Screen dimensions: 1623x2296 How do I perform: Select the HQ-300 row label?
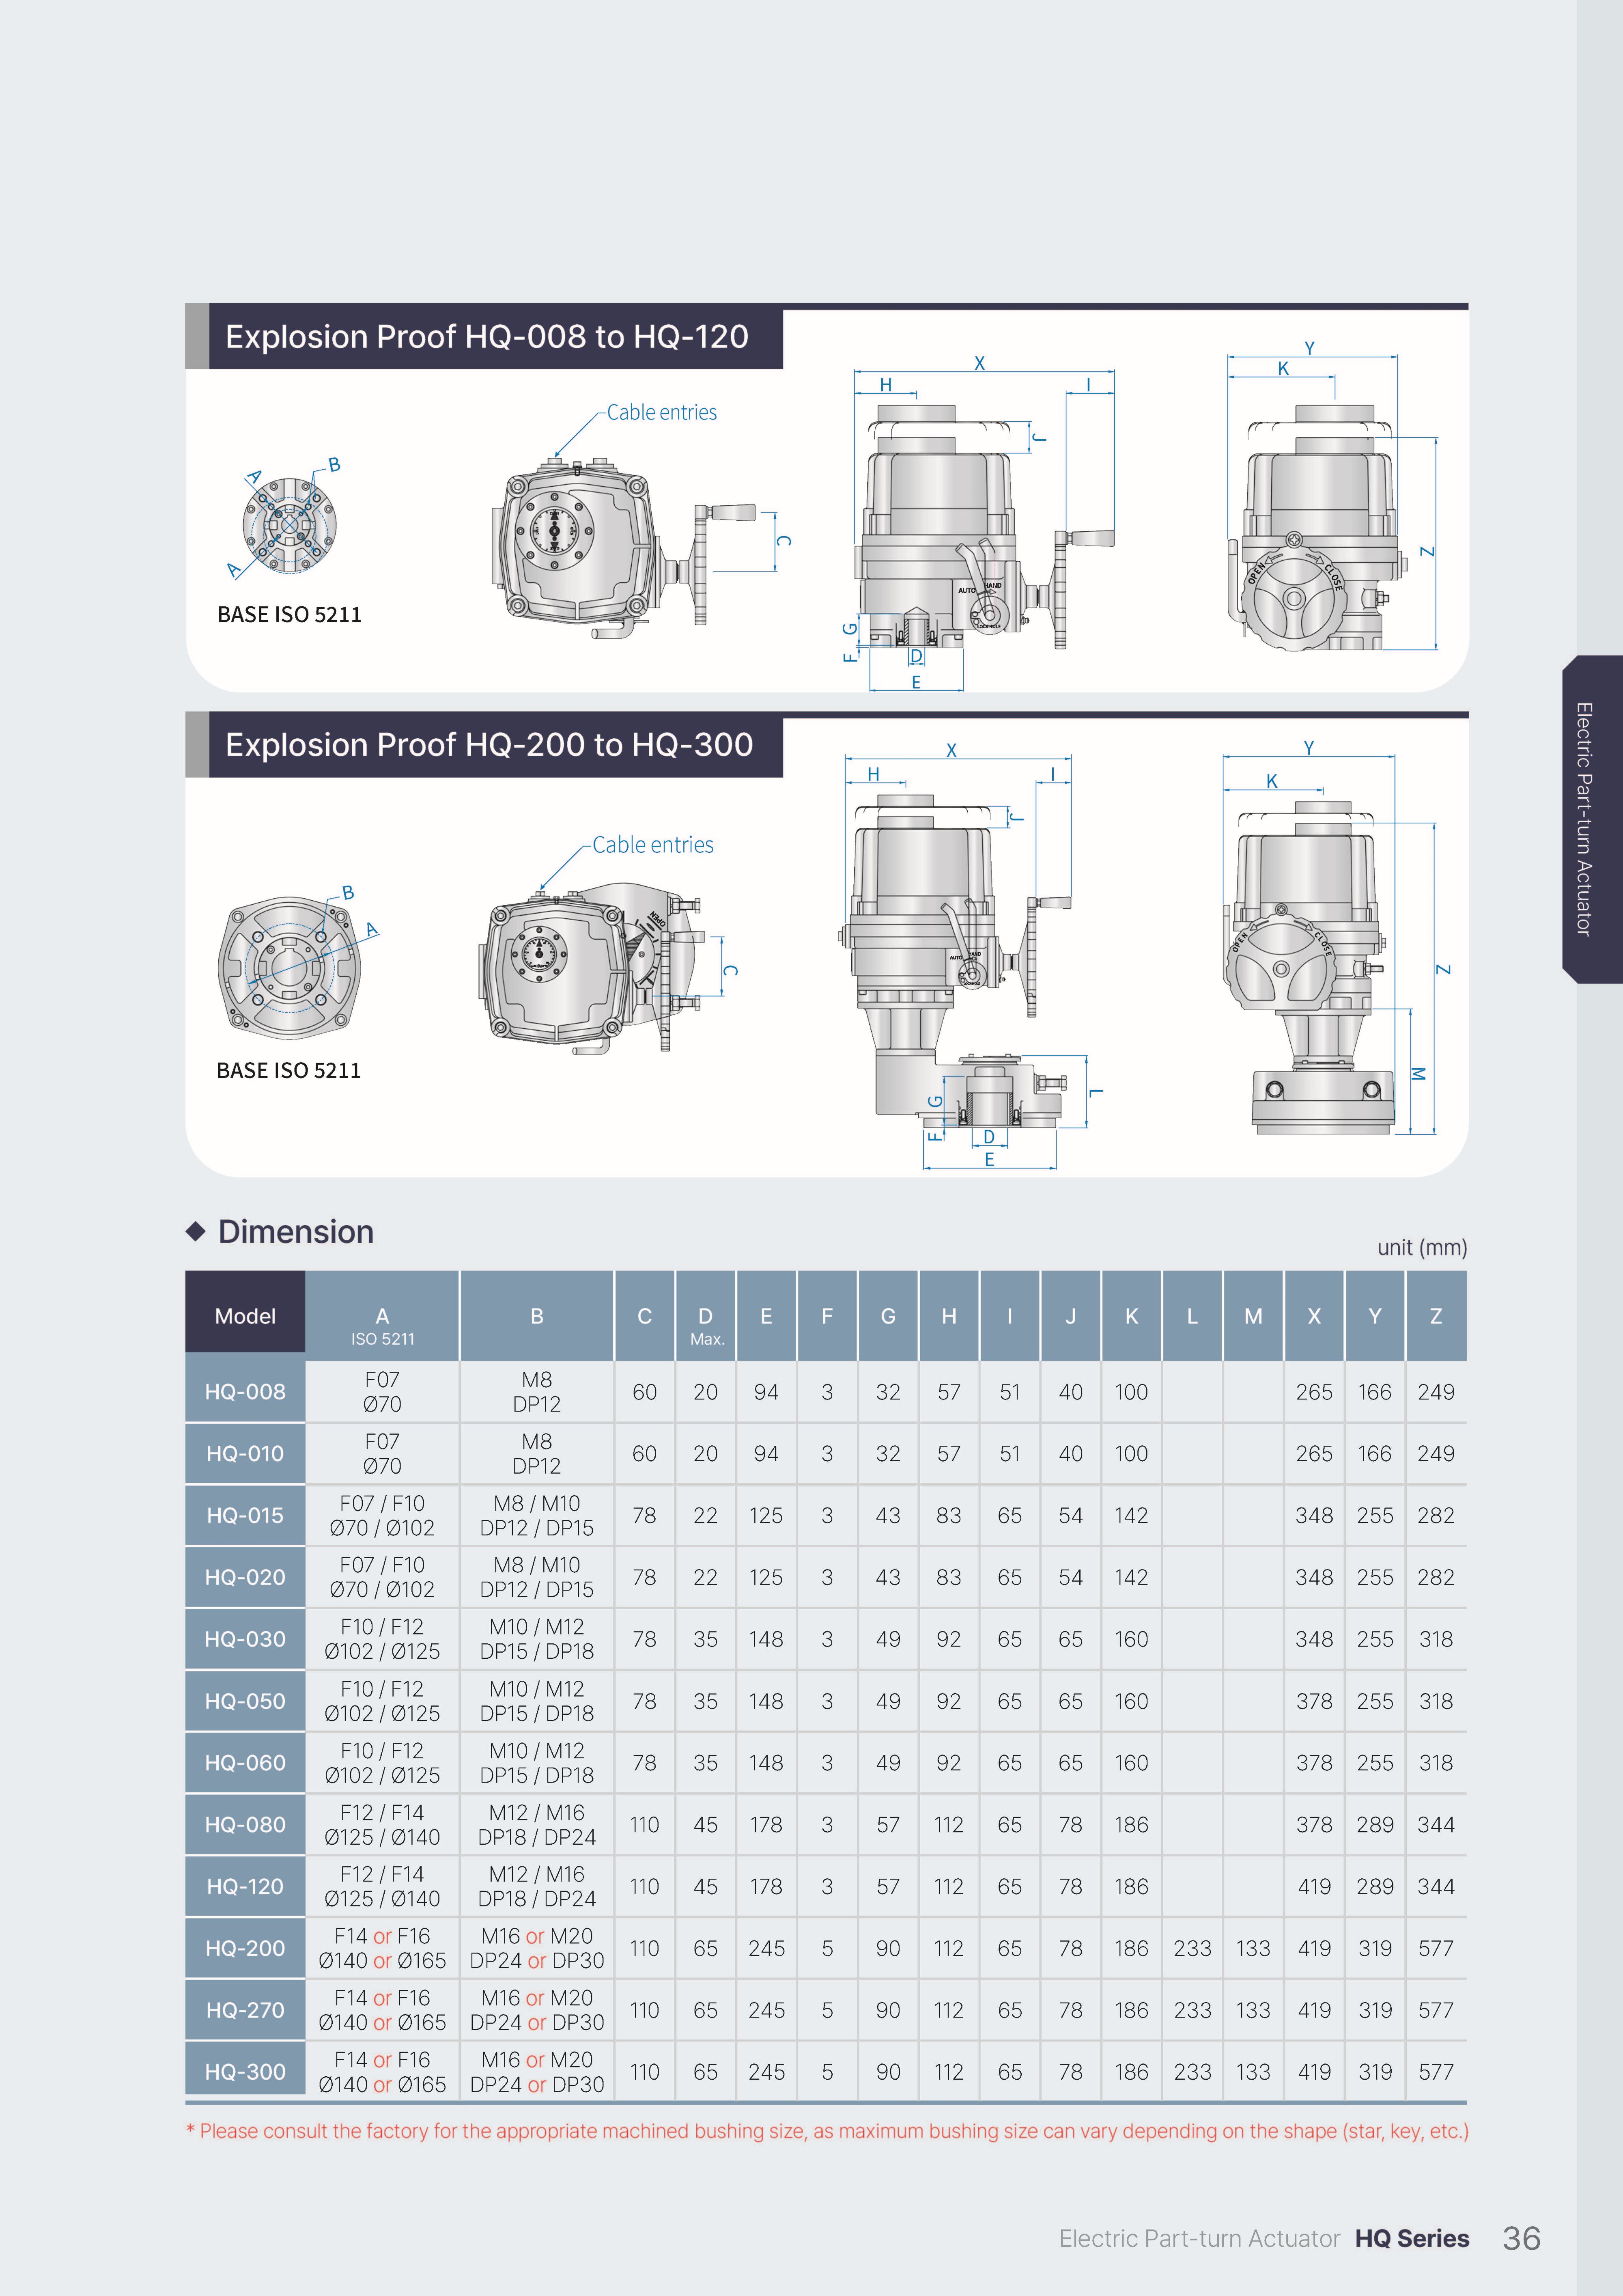pos(245,2071)
